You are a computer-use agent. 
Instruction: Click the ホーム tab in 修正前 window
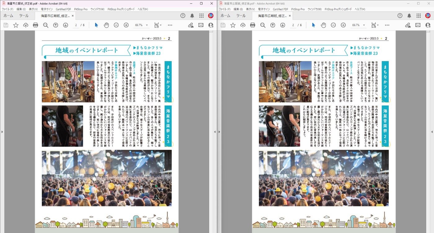[8, 16]
